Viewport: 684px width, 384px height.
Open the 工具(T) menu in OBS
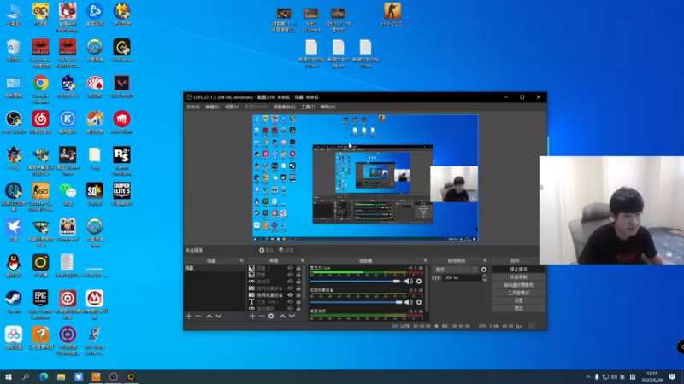point(308,107)
